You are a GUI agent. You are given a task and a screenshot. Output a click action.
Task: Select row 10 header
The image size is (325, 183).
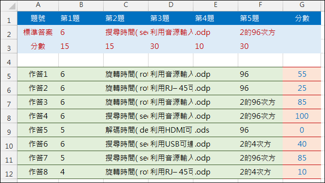point(9,144)
